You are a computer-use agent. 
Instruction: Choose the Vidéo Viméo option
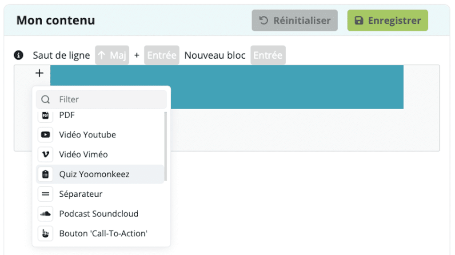tap(100, 154)
